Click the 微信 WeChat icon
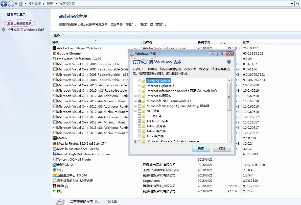Image resolution: width=301 pixels, height=205 pixels. [54, 191]
